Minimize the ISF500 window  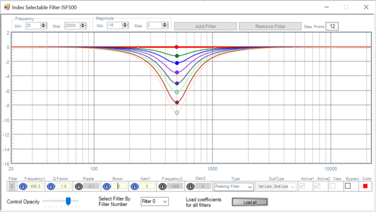tap(327, 7)
